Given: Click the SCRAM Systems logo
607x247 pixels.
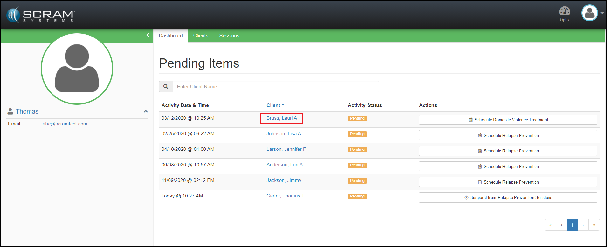Looking at the screenshot, I should [x=41, y=15].
